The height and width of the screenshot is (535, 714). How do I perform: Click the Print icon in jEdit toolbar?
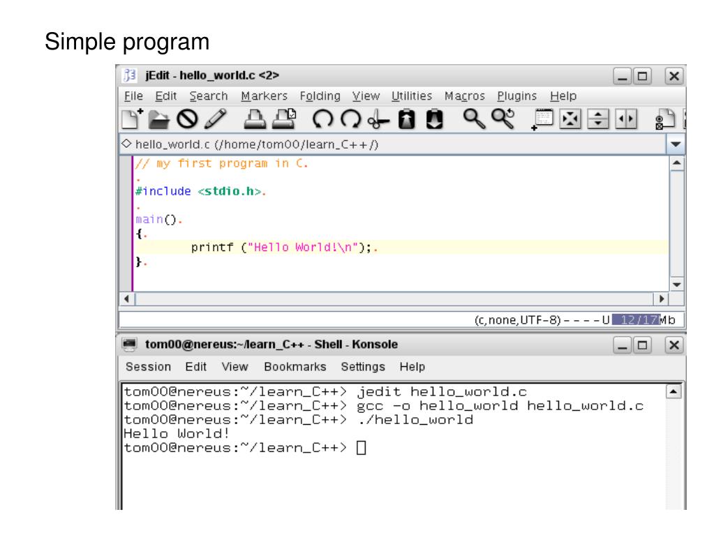[x=255, y=119]
